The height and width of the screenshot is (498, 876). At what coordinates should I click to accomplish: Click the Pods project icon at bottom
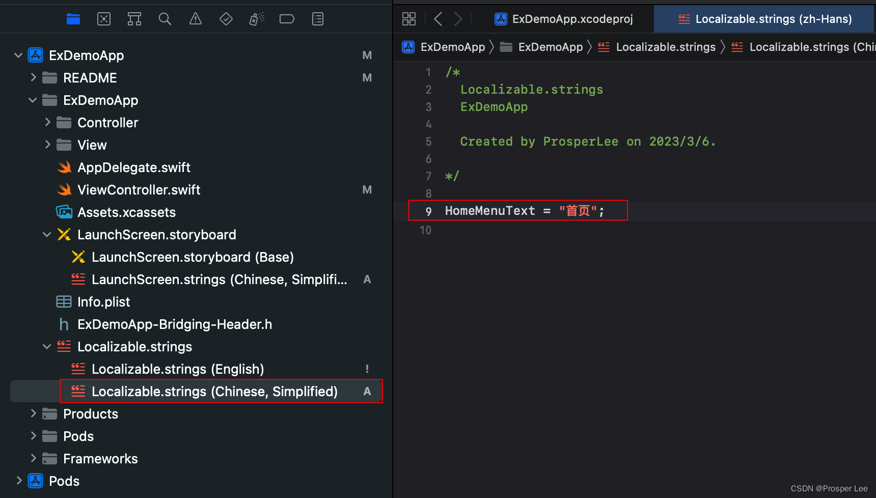click(36, 481)
